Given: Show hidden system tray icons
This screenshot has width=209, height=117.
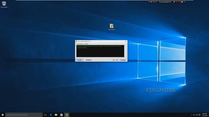Looking at the screenshot, I should pyautogui.click(x=192, y=115).
